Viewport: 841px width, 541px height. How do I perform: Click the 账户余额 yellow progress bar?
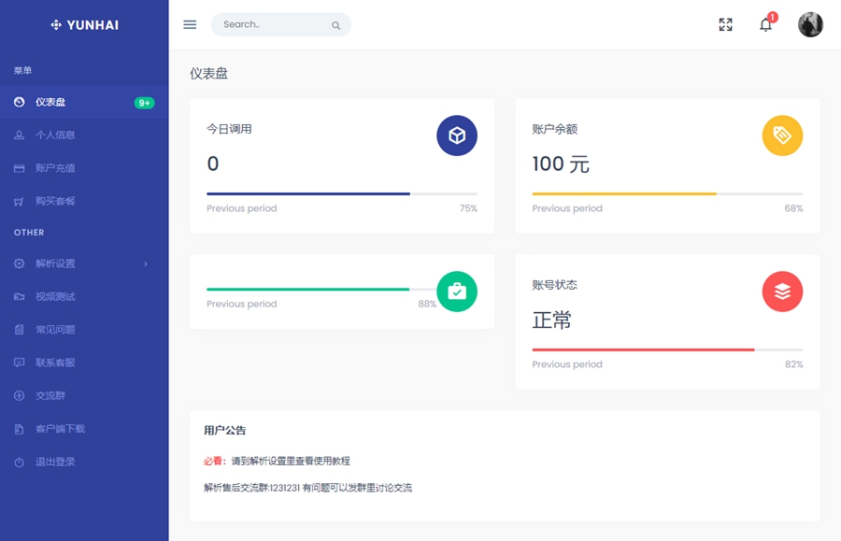point(624,193)
